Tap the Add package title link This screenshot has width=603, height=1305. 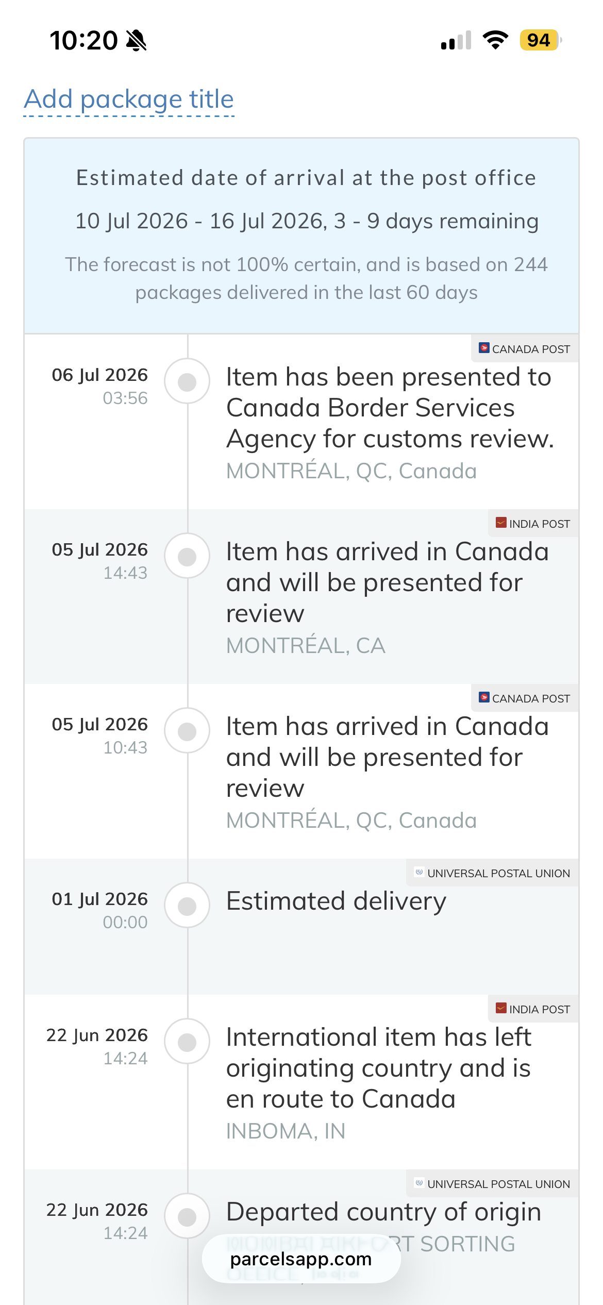pyautogui.click(x=129, y=99)
